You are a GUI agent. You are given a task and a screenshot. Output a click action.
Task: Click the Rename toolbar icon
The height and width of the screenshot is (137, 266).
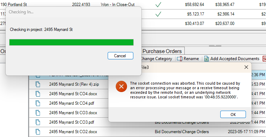[x=180, y=59]
